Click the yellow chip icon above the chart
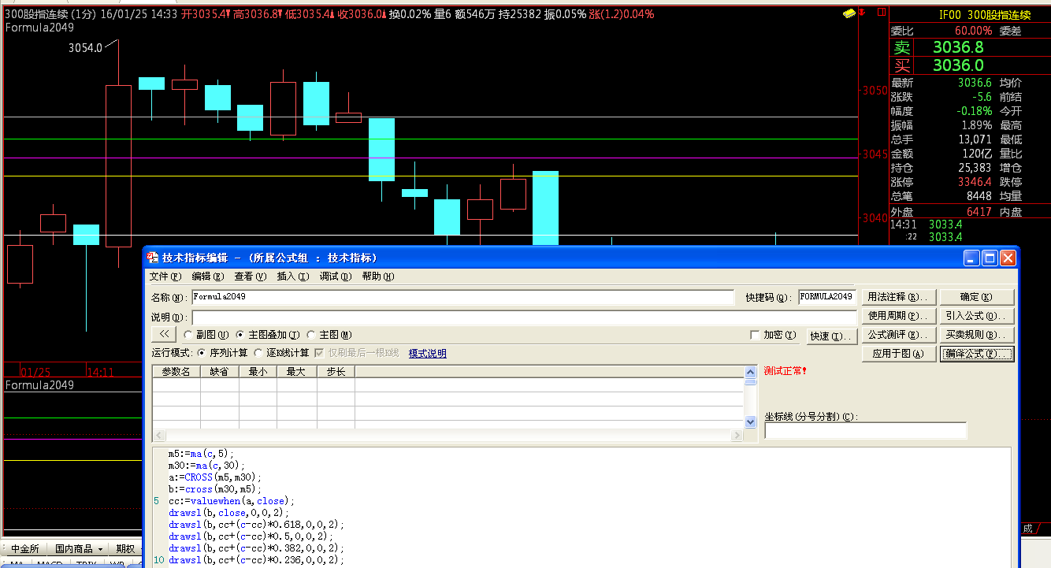The image size is (1051, 568). [x=849, y=14]
